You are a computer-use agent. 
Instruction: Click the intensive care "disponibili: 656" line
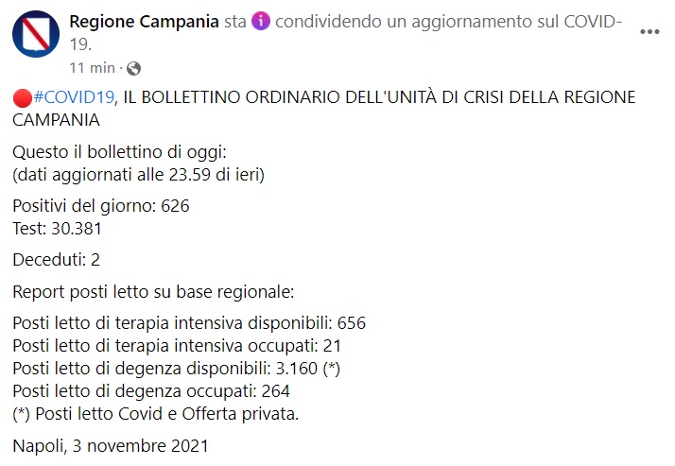pos(189,323)
